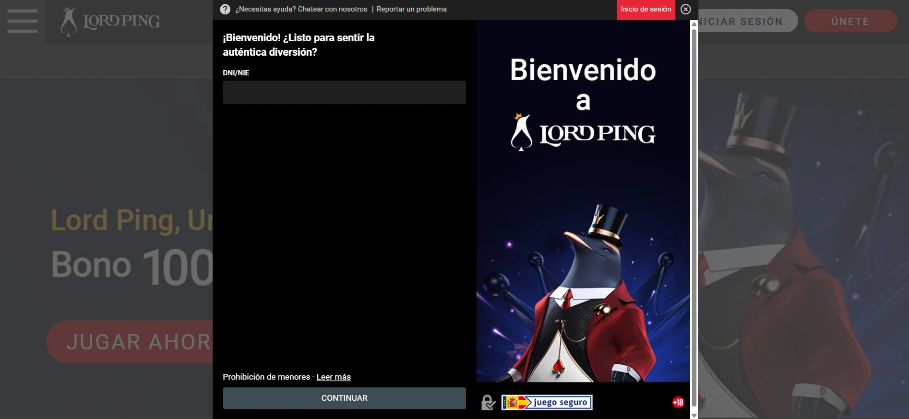909x419 pixels.
Task: Click the juego seguro badge
Action: tap(547, 402)
